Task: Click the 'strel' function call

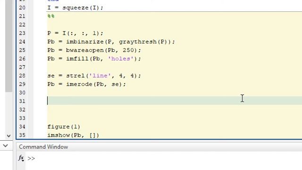Action: (x=75, y=76)
